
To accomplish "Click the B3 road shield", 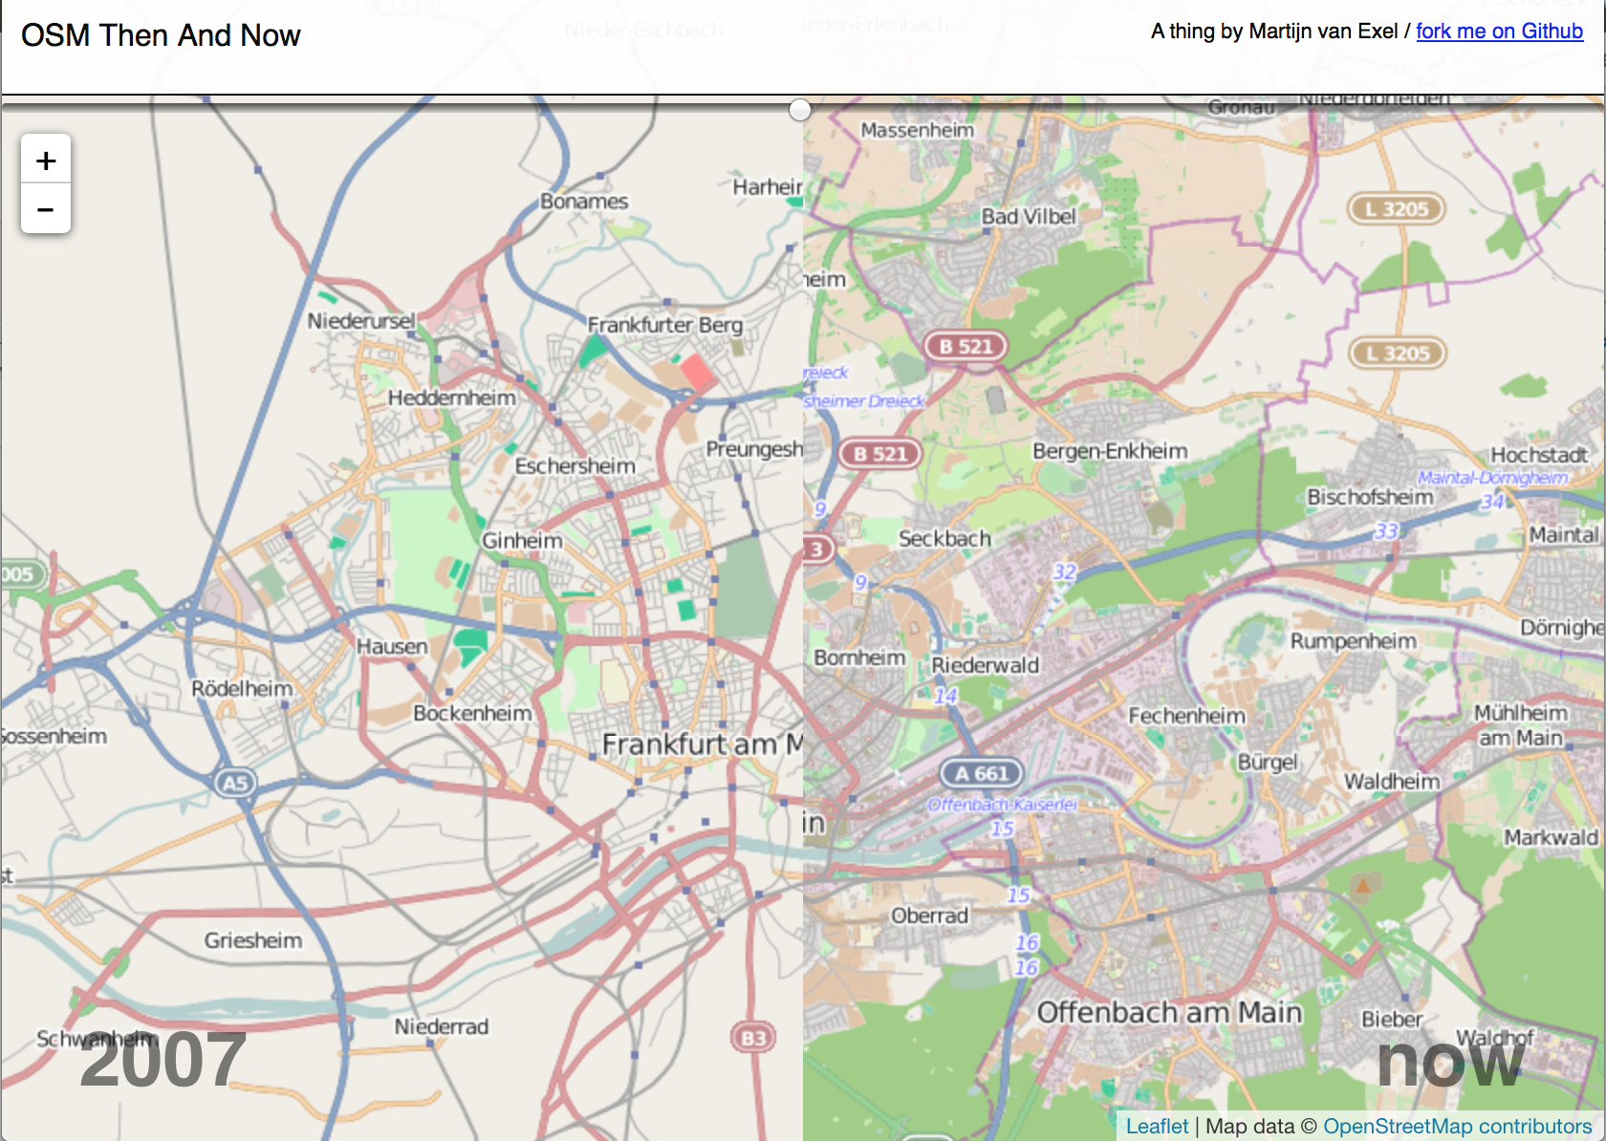I will (753, 1038).
